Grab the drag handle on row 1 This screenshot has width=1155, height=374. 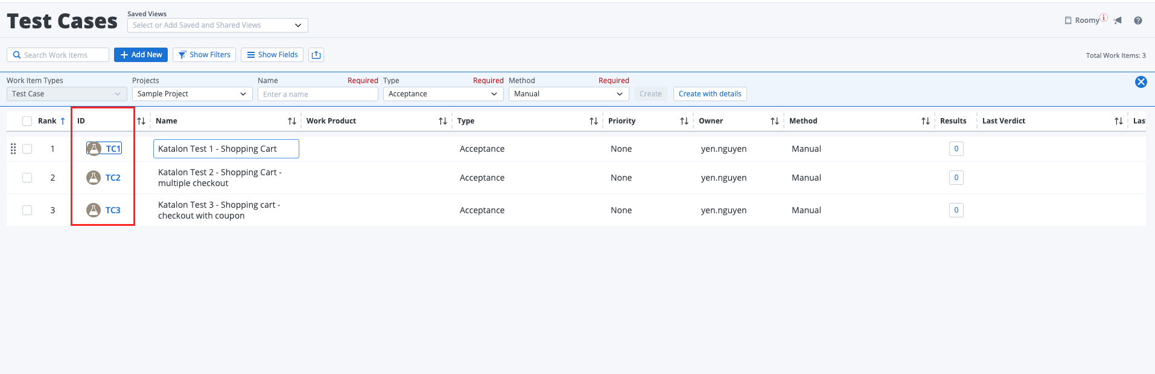point(13,149)
